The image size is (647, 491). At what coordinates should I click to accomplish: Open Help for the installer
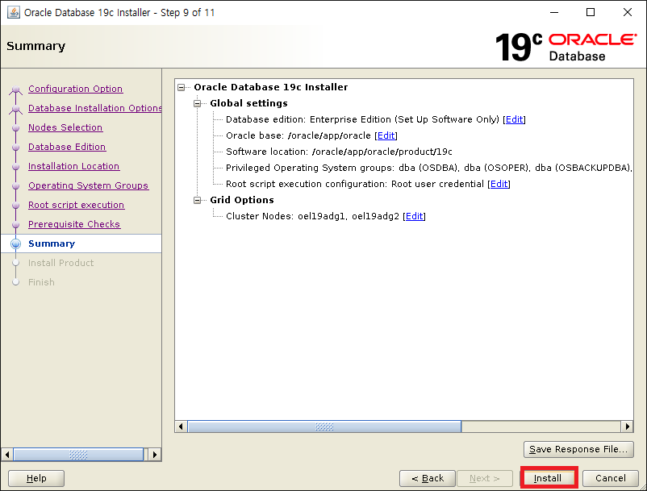point(36,478)
